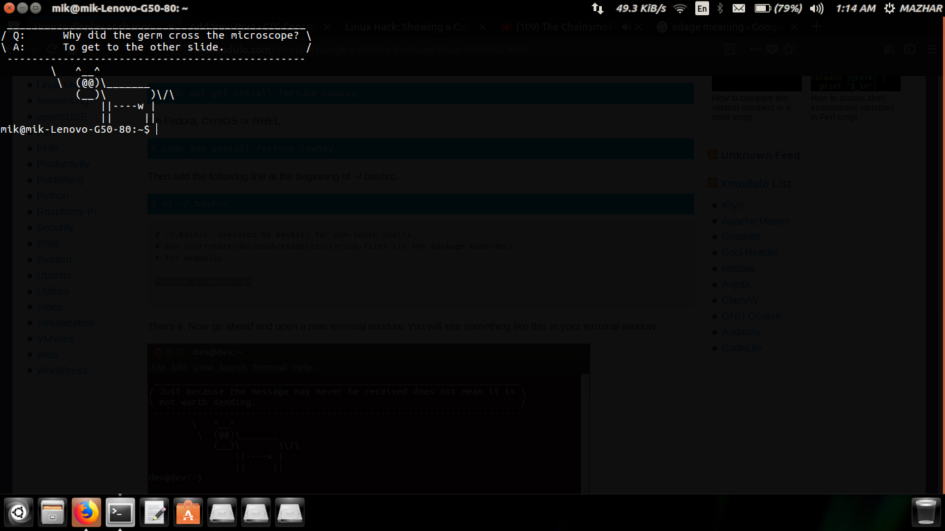Toggle the Firefox sidebar icon
This screenshot has width=945, height=531.
click(910, 50)
